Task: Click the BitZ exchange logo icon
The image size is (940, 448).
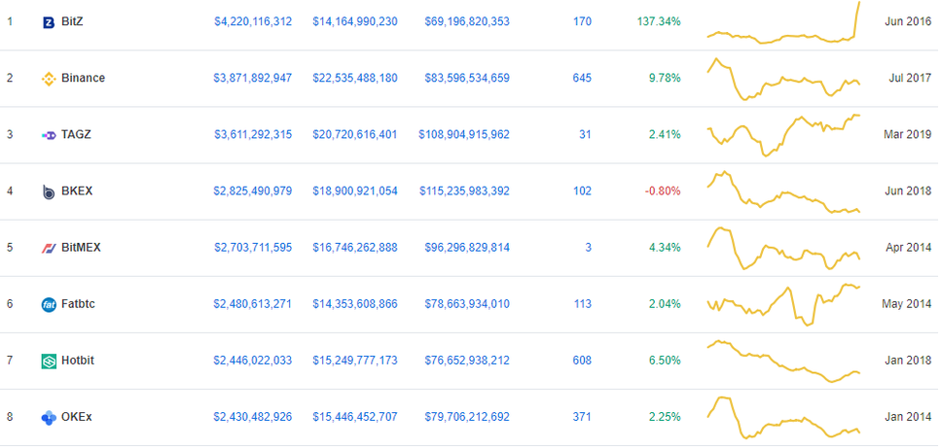Action: [49, 22]
